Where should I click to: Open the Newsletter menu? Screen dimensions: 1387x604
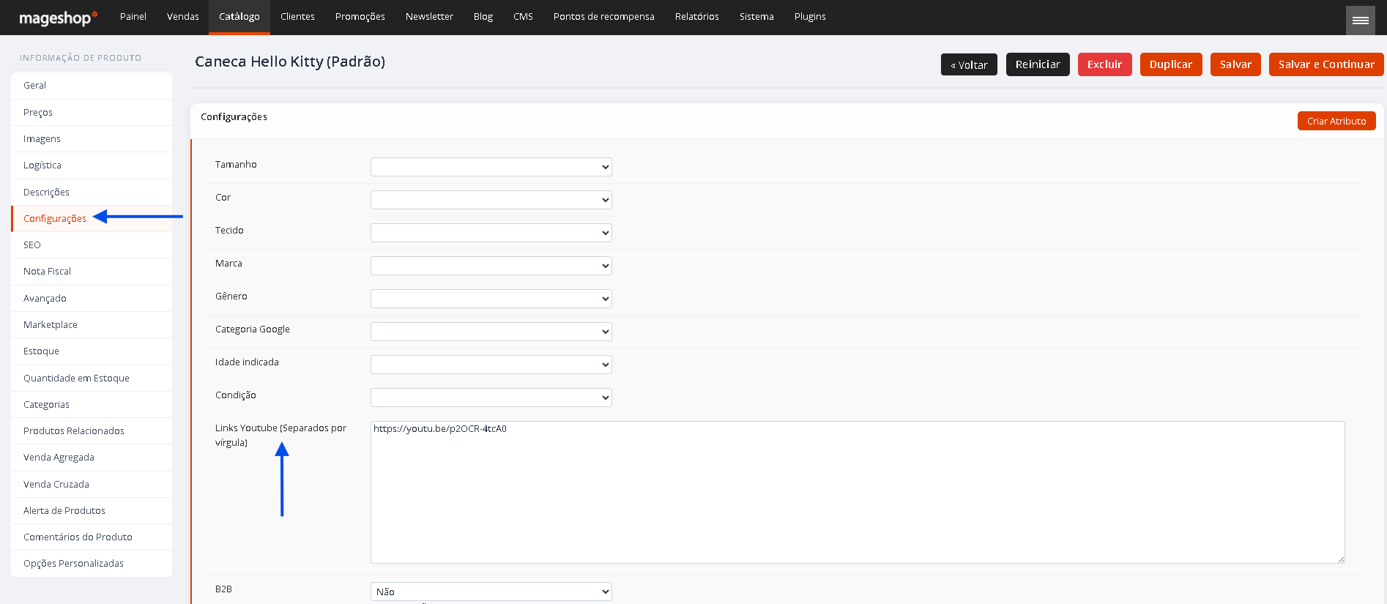pos(429,17)
